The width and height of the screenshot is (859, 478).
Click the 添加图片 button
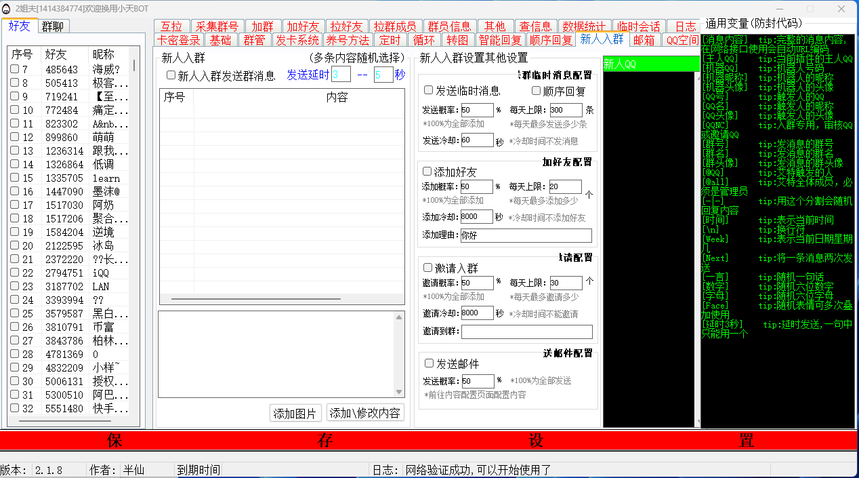coord(295,413)
